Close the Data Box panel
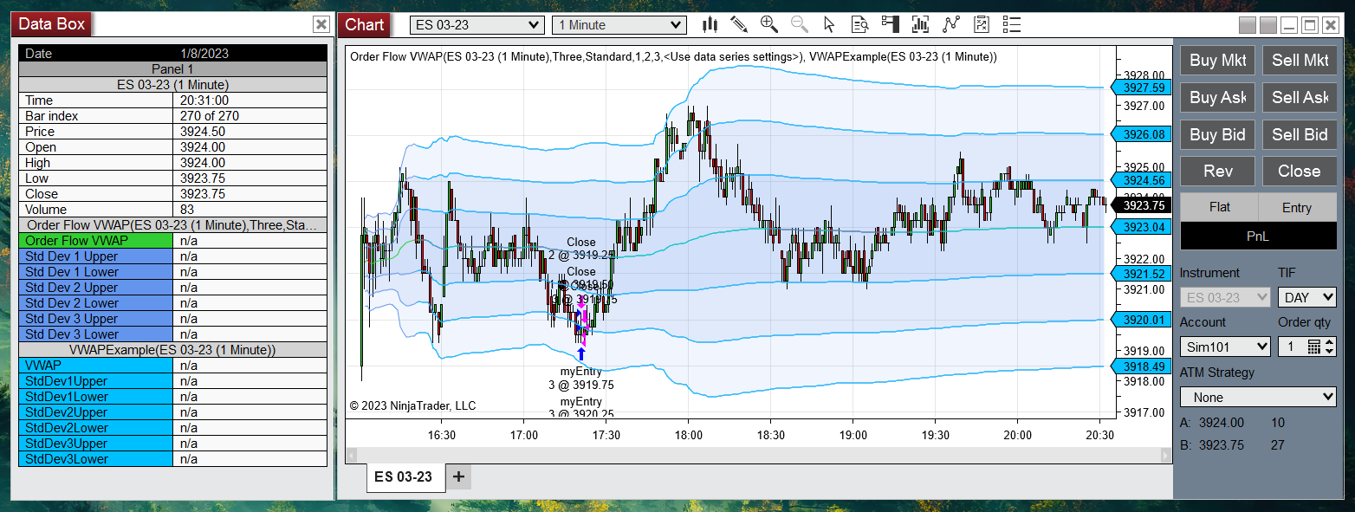 (321, 24)
